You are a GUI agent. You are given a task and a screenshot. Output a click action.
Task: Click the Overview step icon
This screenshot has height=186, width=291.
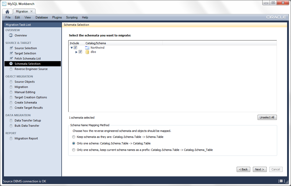[11, 35]
